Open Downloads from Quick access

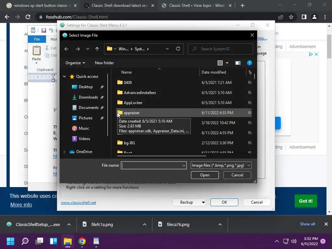tap(88, 97)
